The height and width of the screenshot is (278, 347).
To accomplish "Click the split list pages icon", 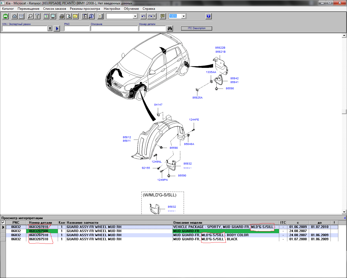I will pos(100,16).
